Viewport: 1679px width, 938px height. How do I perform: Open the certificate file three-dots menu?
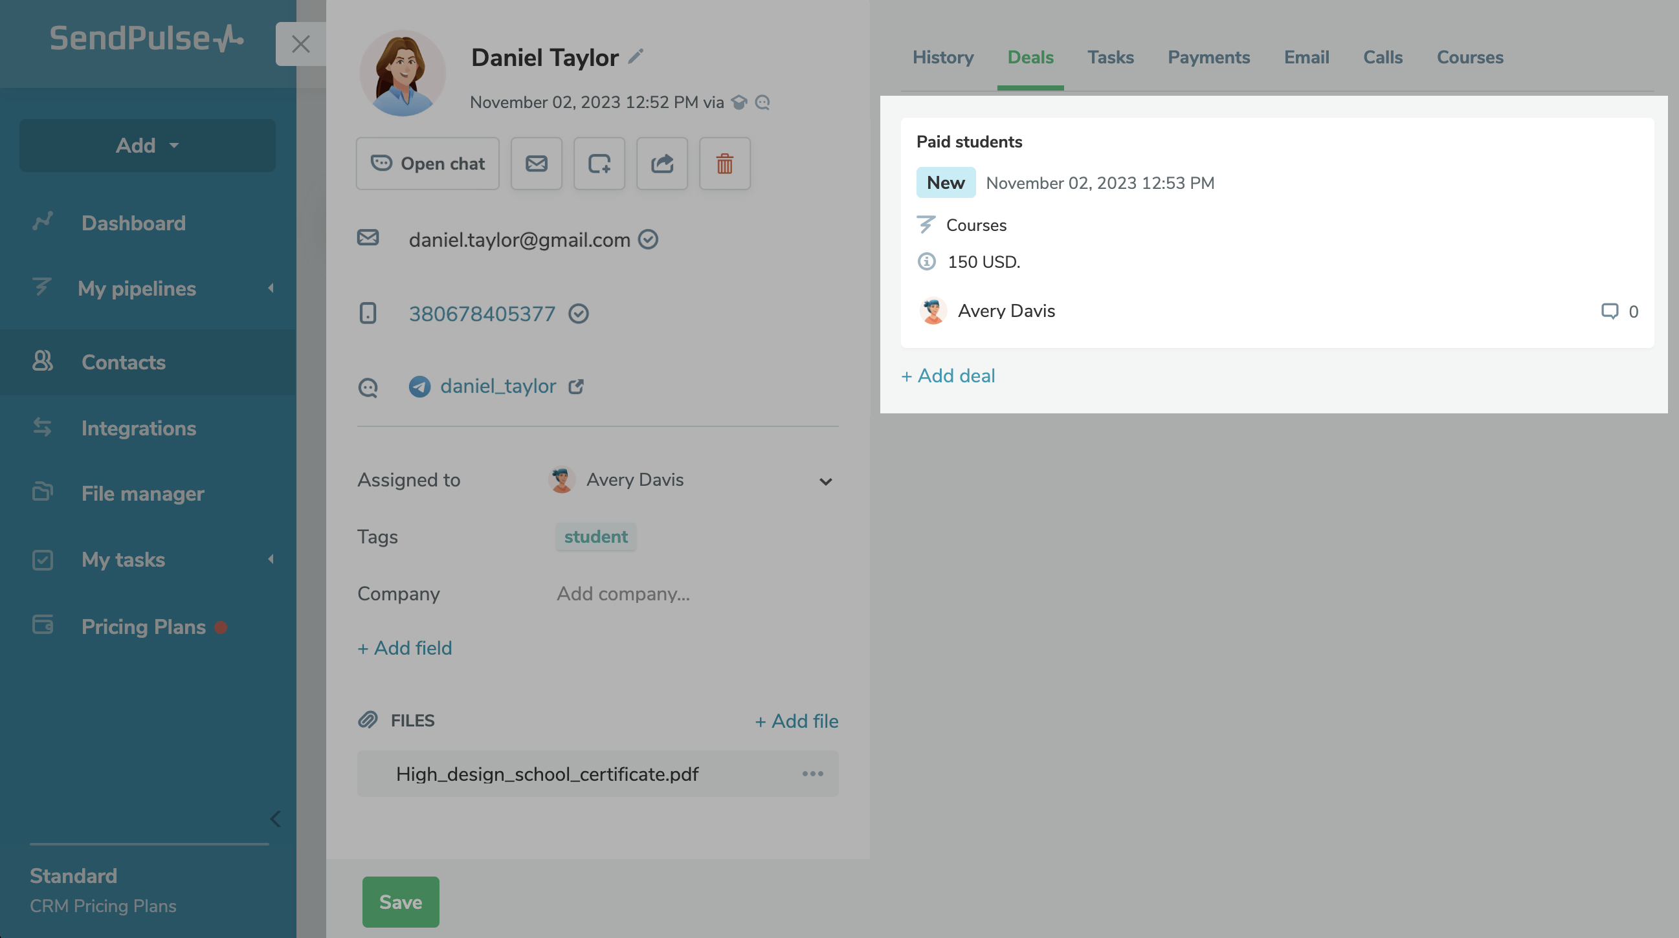pyautogui.click(x=812, y=774)
